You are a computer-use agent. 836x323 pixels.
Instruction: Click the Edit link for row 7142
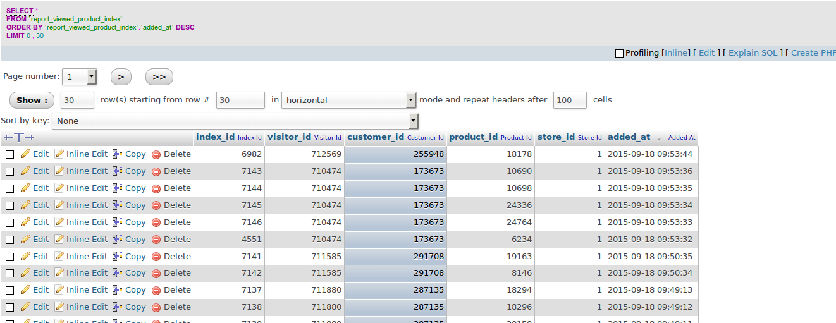pos(41,273)
